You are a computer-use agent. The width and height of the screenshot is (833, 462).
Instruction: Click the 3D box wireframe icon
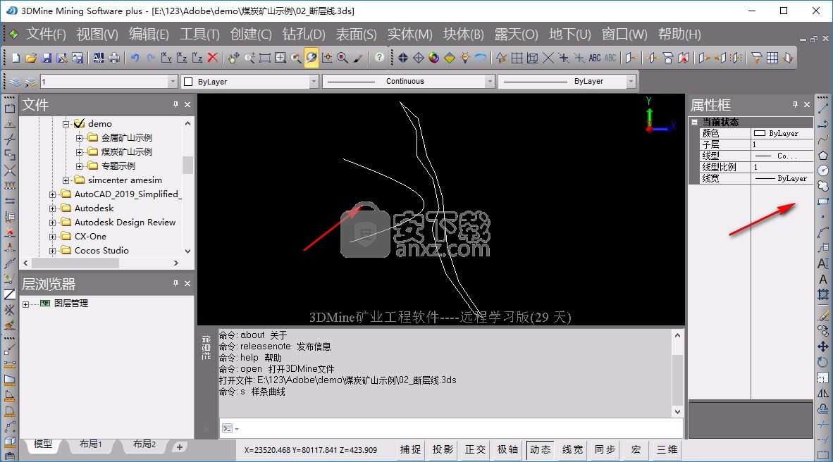532,58
